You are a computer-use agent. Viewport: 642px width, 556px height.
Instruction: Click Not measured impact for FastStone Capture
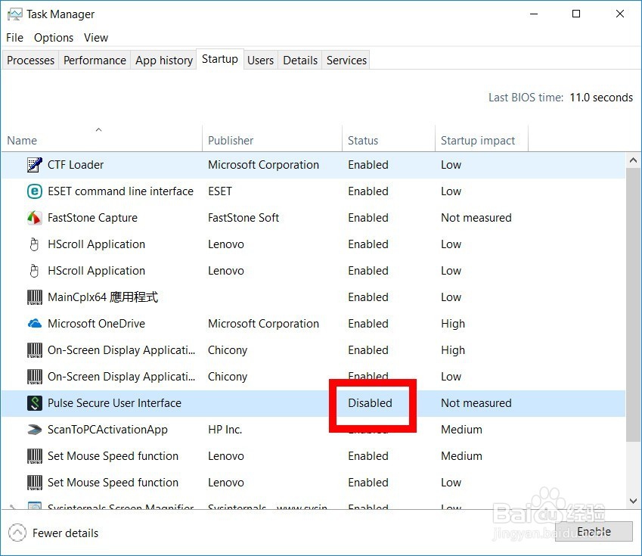point(476,218)
